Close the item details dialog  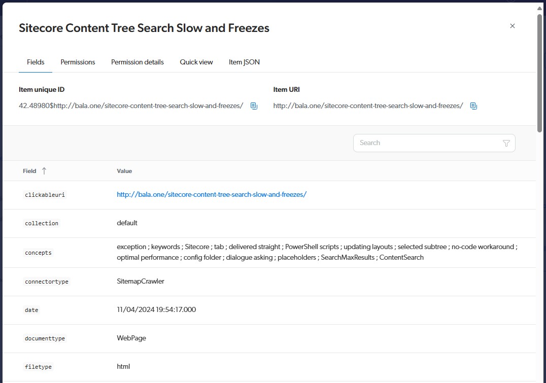[512, 26]
